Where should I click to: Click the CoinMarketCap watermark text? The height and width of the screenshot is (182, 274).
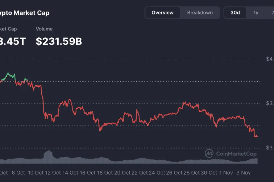(x=236, y=154)
